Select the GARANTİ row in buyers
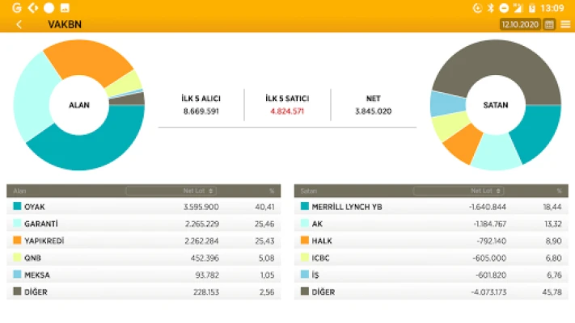This screenshot has height=323, width=575. click(146, 224)
